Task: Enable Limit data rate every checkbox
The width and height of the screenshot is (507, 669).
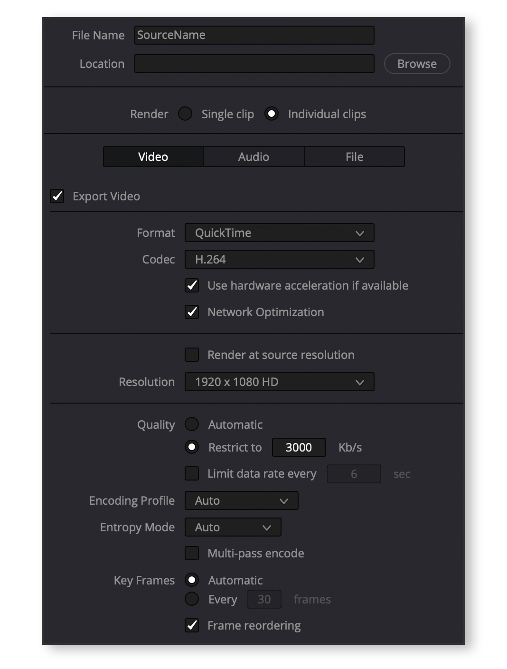Action: pyautogui.click(x=192, y=473)
